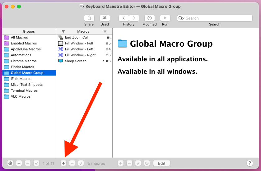Open help with question mark button

(250, 163)
